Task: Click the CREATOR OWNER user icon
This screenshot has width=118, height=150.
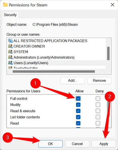Action: pyautogui.click(x=10, y=46)
